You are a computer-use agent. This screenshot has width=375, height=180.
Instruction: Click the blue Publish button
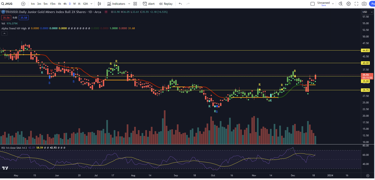372,4
